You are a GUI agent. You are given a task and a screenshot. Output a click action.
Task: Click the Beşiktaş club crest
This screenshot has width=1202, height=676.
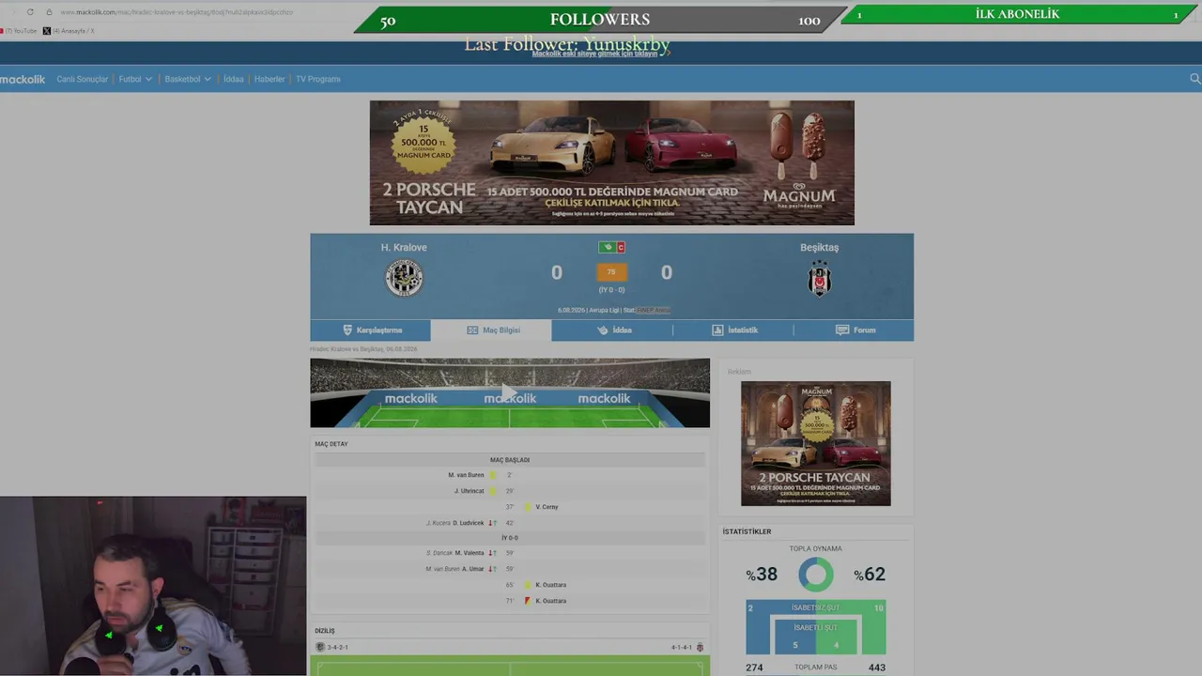820,279
